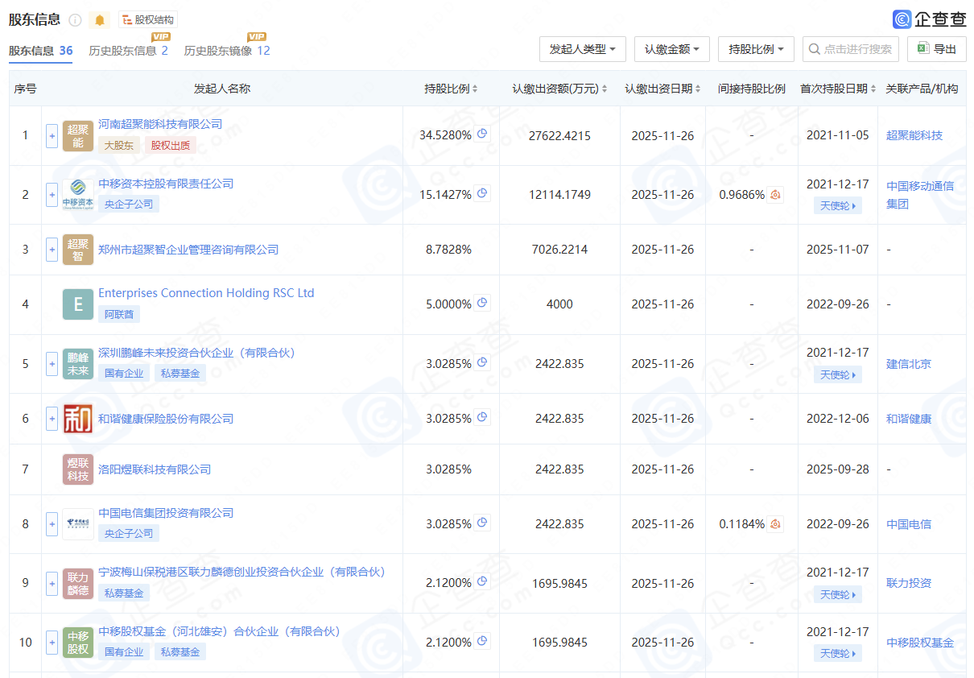Open the 股权结构 equity structure view

147,20
